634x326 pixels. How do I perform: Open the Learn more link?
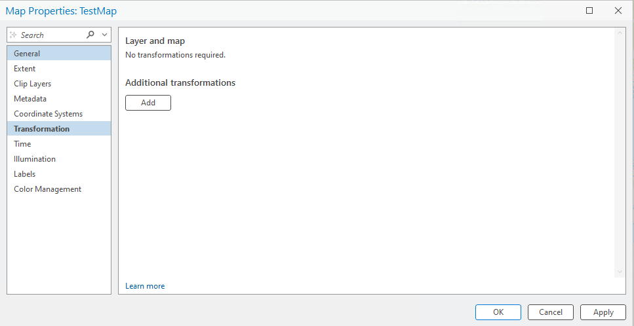[x=145, y=286]
